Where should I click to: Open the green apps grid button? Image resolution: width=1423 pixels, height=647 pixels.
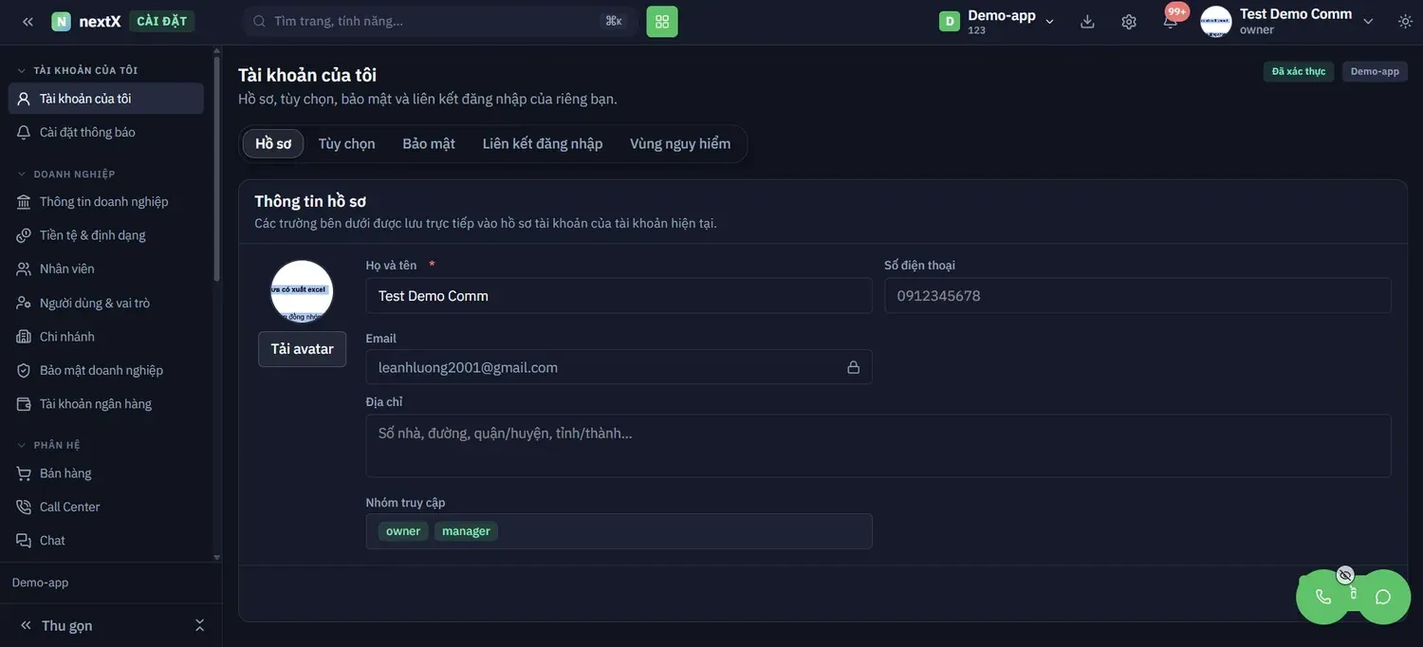pos(662,21)
